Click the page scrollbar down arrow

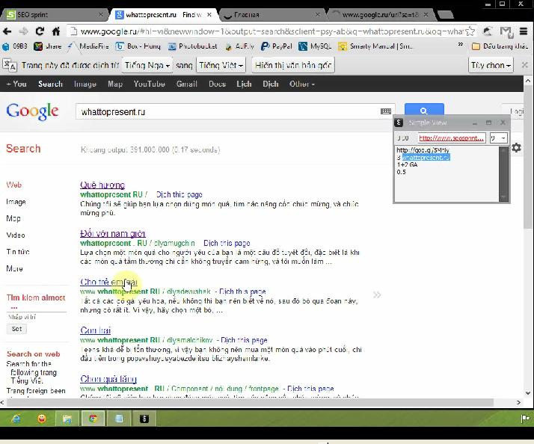[528, 392]
